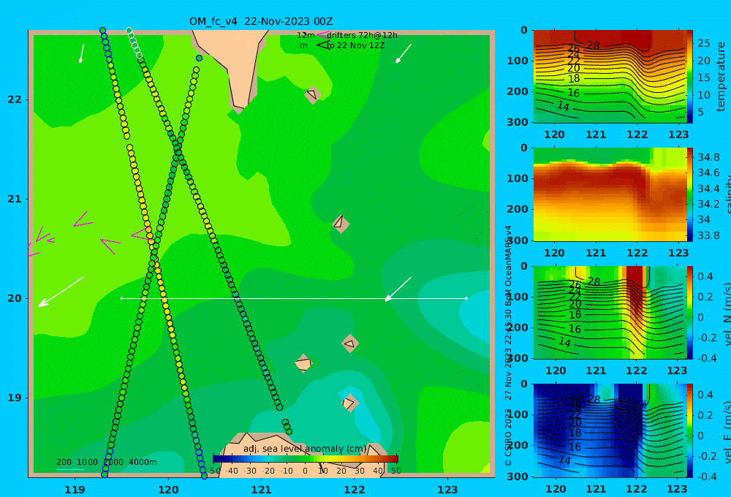Screen dimensions: 731x497
Task: Open the salinity cross-section panel
Action: click(610, 194)
